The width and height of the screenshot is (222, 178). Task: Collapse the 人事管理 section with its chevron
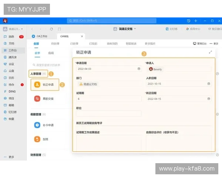coord(218,74)
